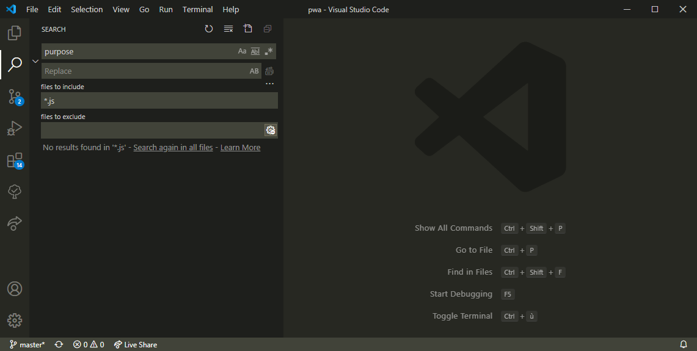Image resolution: width=697 pixels, height=351 pixels.
Task: Click Live Share in status bar
Action: click(x=136, y=345)
